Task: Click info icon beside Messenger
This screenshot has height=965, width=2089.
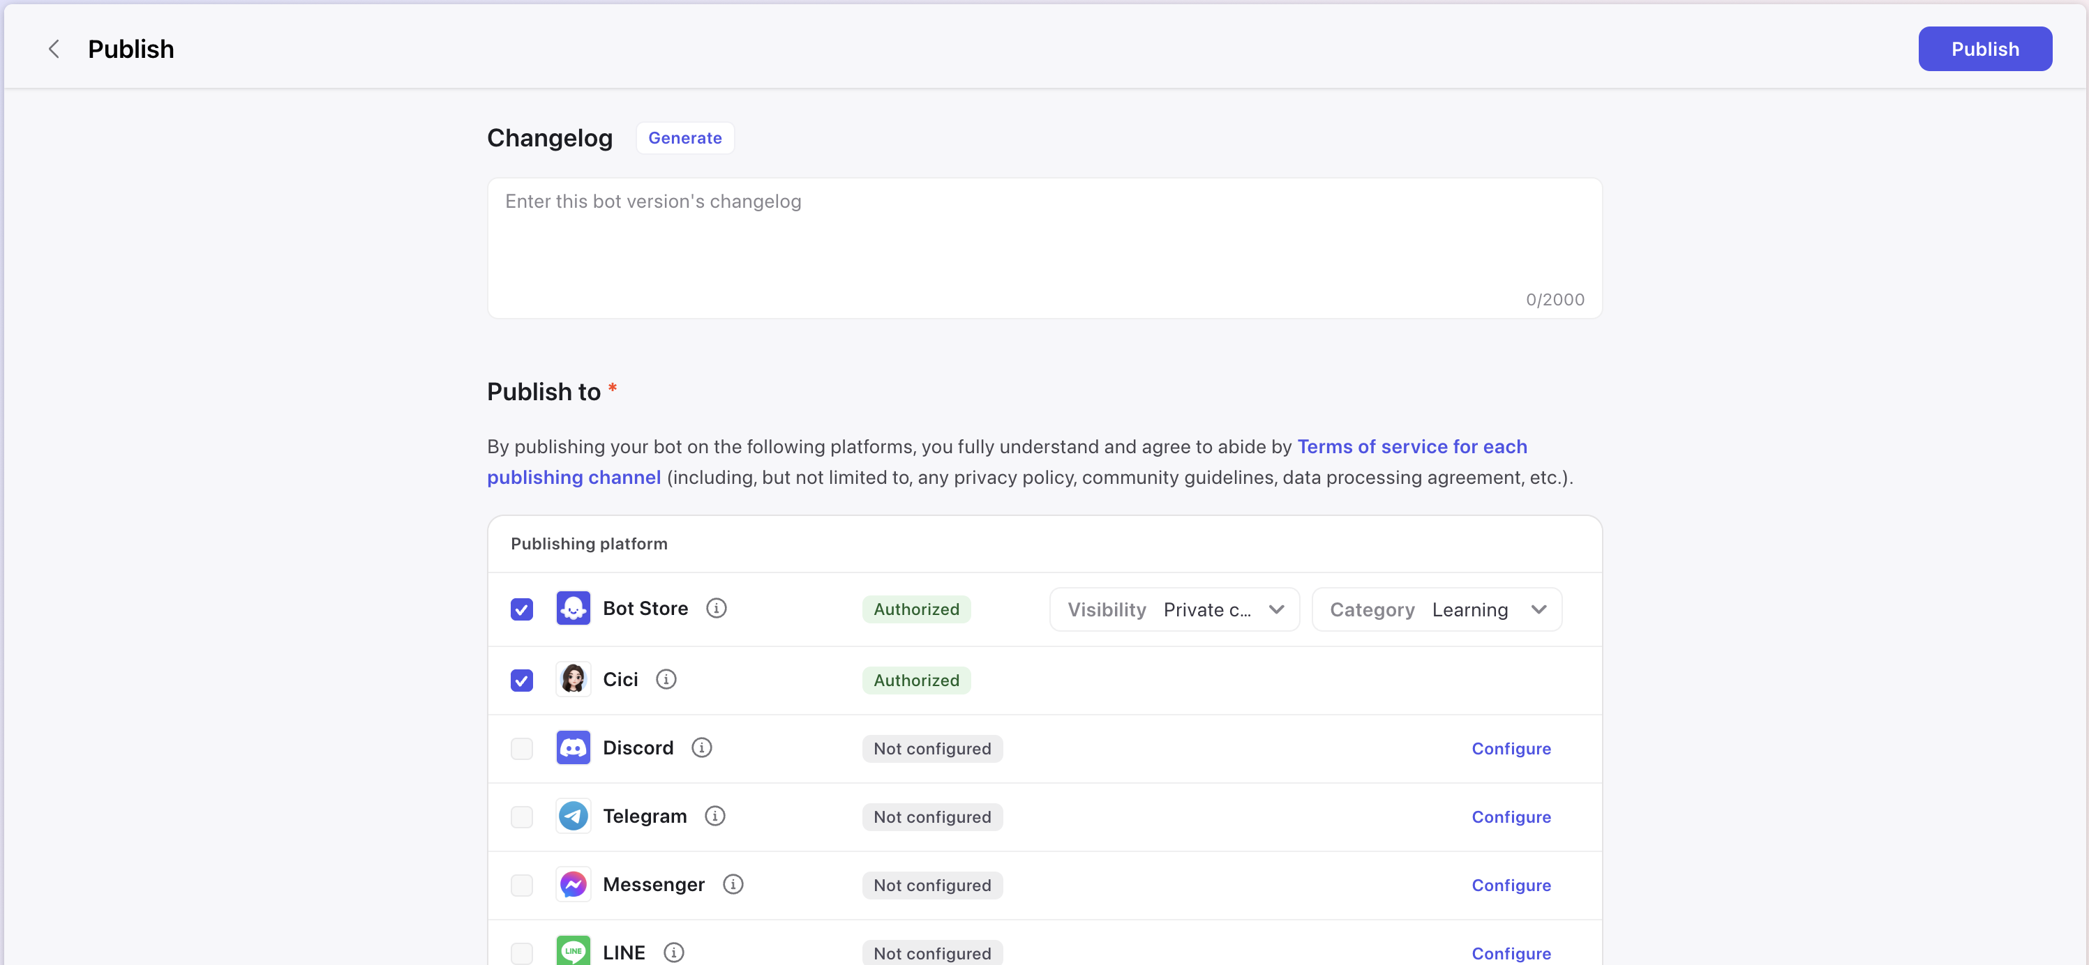Action: point(733,884)
